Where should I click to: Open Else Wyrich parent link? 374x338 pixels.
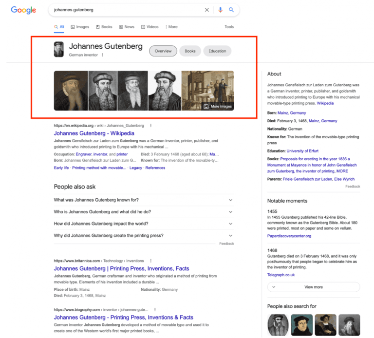pyautogui.click(x=344, y=179)
